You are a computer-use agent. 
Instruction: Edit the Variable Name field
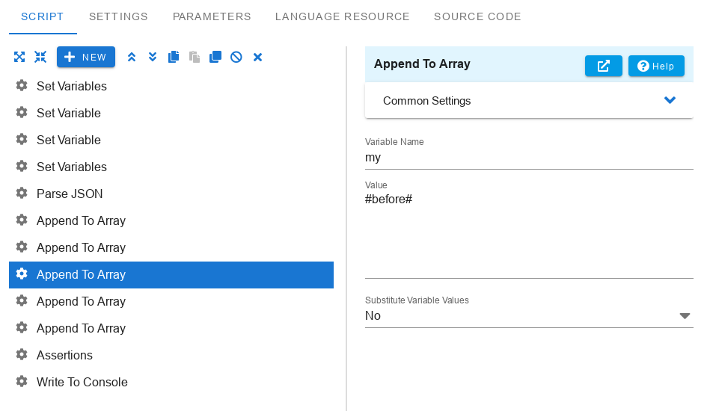tap(528, 158)
